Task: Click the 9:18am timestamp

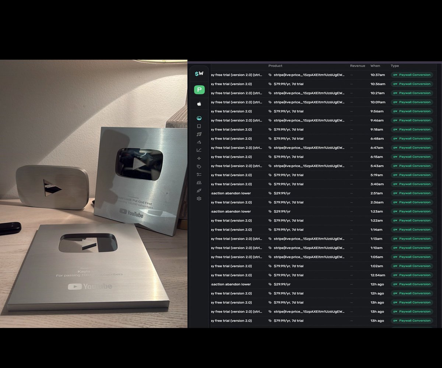Action: (x=377, y=130)
